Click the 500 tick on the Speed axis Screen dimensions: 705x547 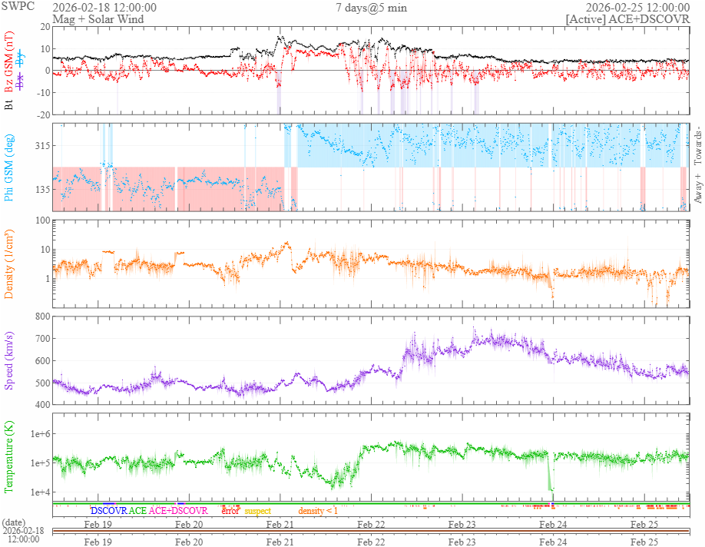click(x=43, y=383)
